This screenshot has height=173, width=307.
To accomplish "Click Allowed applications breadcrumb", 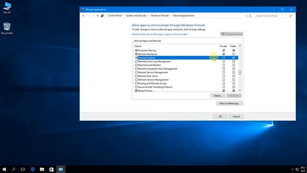I will [x=183, y=15].
